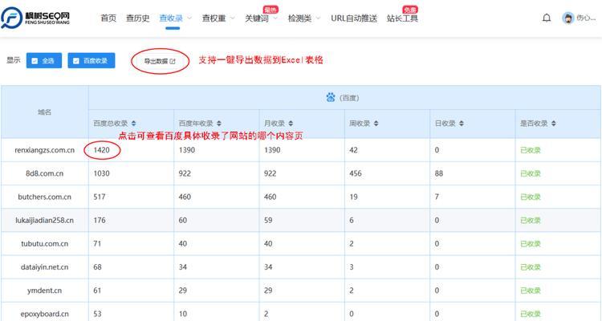Sort by 百度总收录 column arrows
602x321 pixels.
pos(133,124)
